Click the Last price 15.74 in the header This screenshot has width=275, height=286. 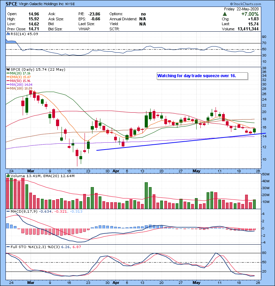pyautogui.click(x=253, y=24)
